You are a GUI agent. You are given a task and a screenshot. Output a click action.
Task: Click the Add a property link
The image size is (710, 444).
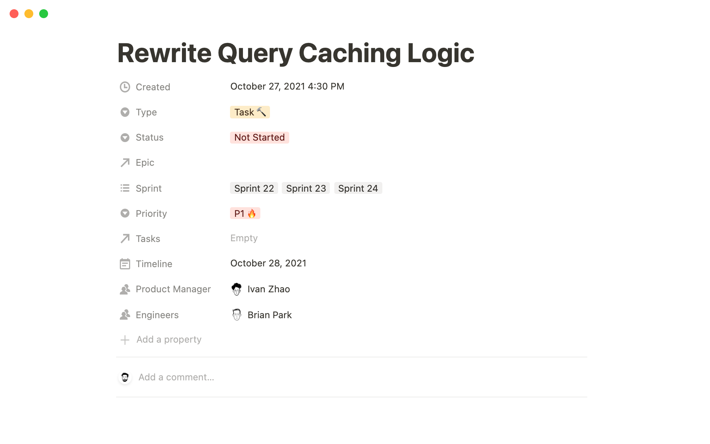click(169, 340)
